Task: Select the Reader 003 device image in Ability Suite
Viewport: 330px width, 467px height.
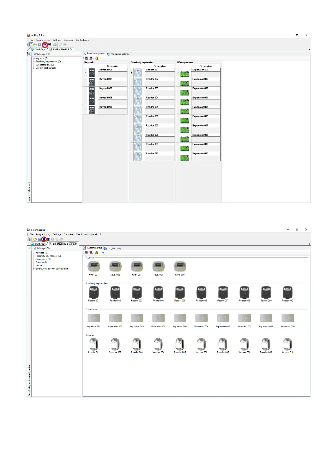Action: [x=138, y=91]
